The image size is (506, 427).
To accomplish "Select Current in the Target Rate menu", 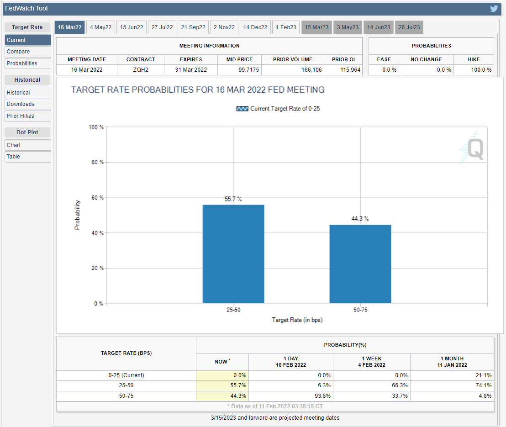I will pyautogui.click(x=27, y=40).
